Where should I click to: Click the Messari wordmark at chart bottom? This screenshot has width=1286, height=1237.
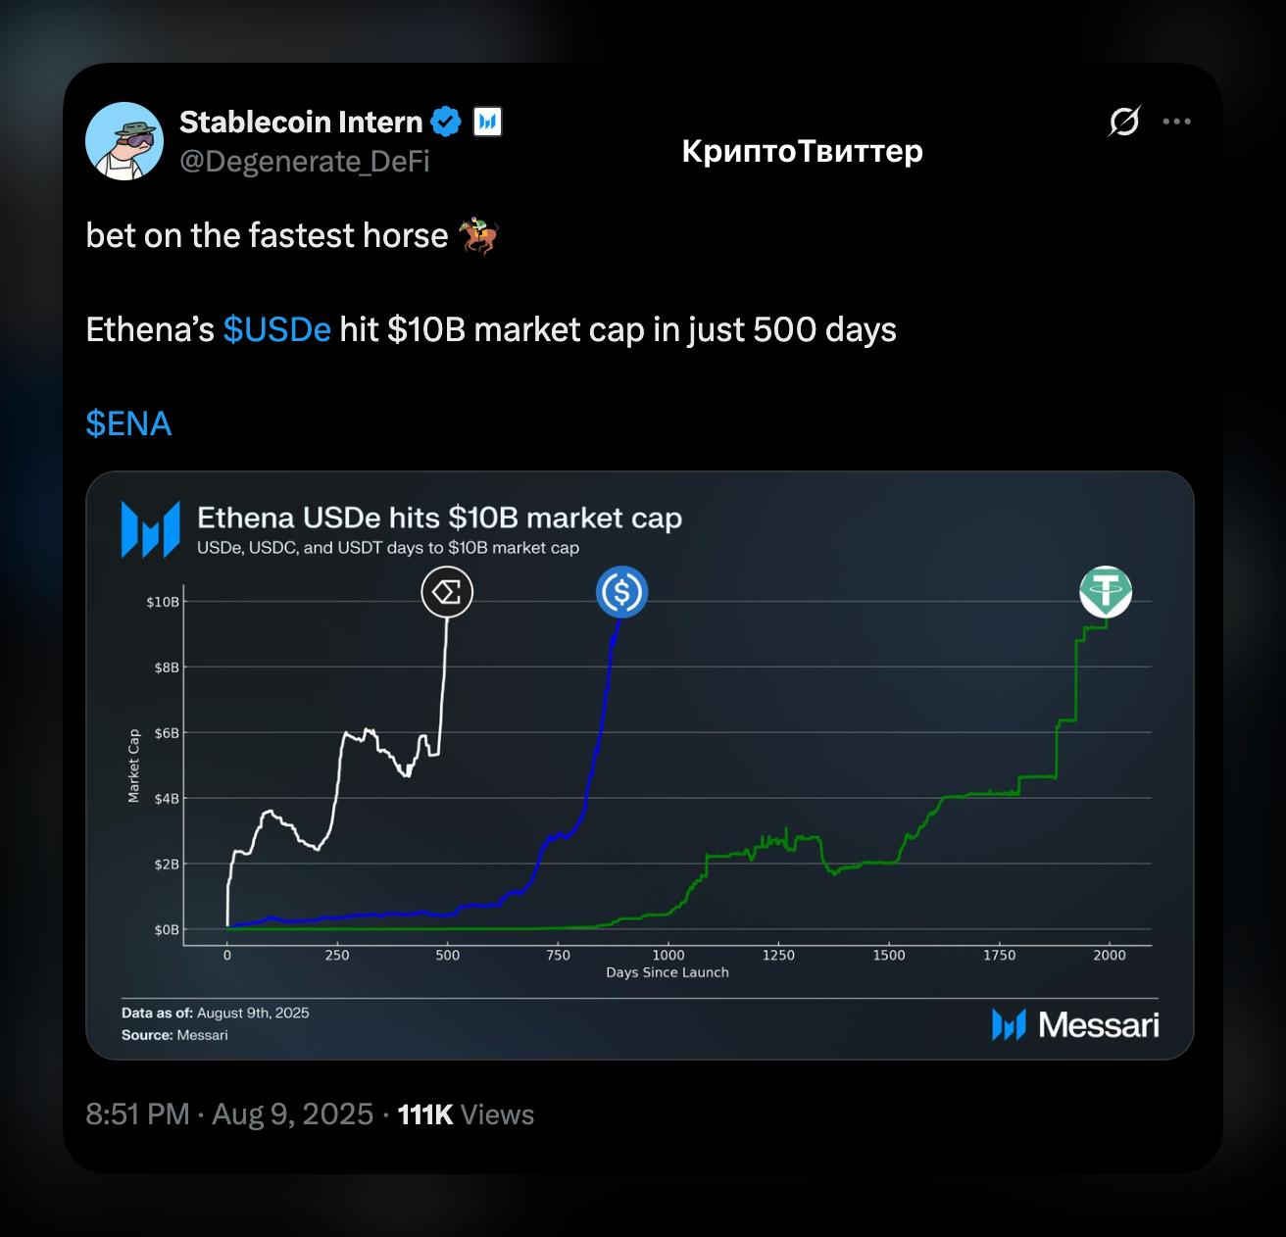tap(1075, 1024)
